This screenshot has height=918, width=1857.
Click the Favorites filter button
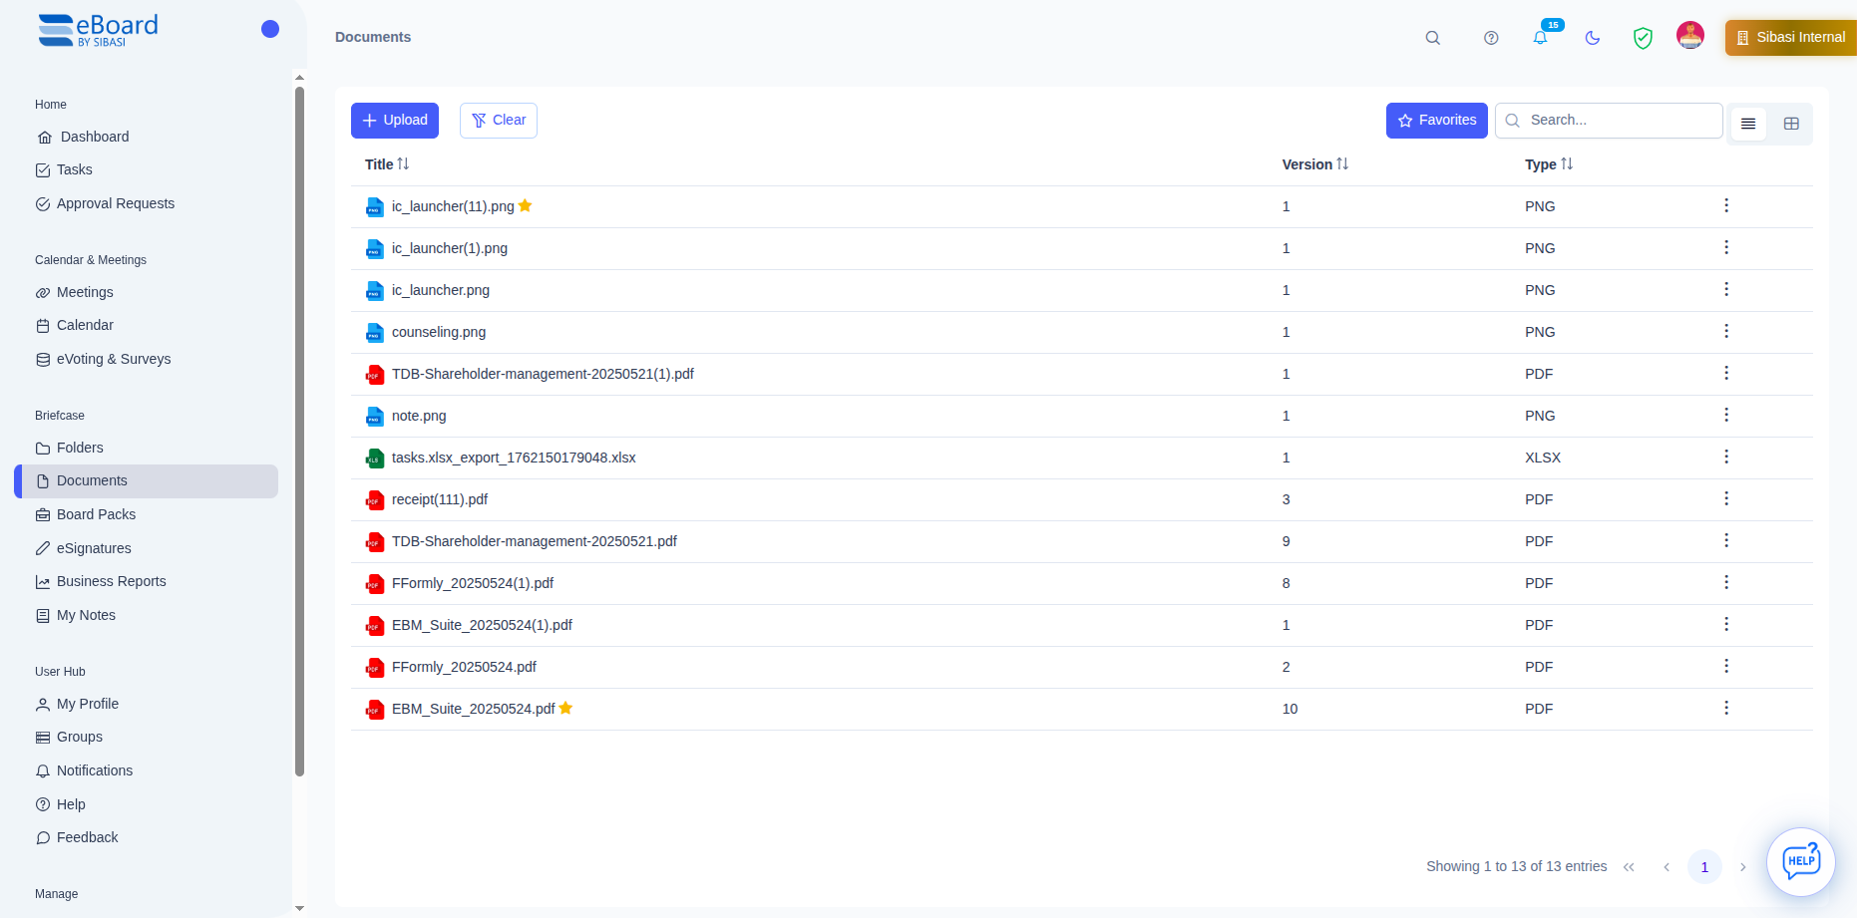pos(1436,121)
